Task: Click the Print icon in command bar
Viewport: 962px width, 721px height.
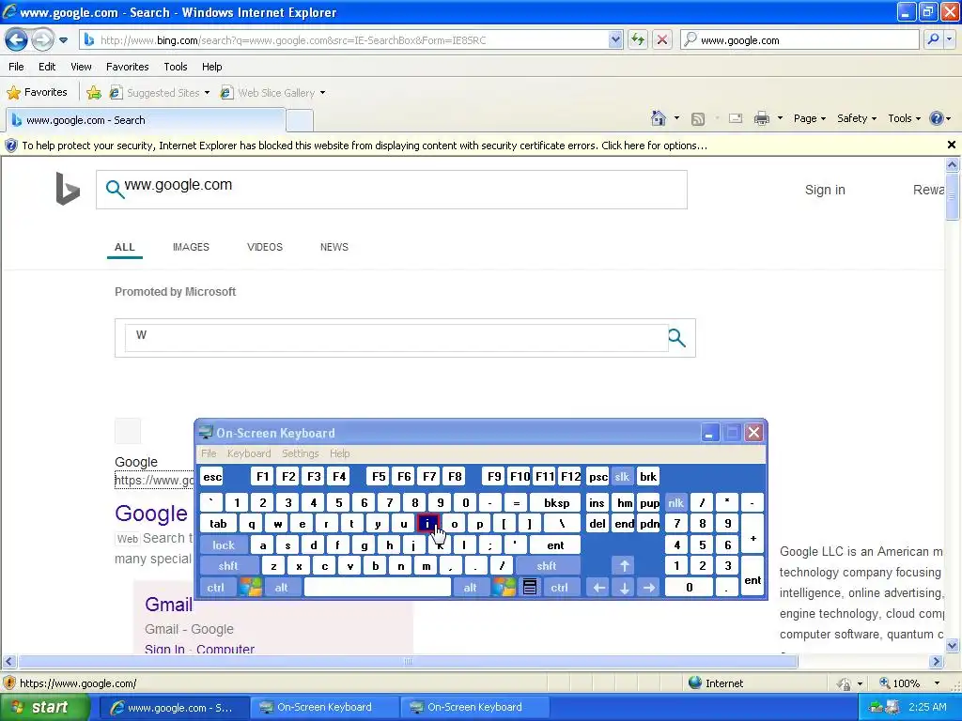Action: [x=761, y=118]
